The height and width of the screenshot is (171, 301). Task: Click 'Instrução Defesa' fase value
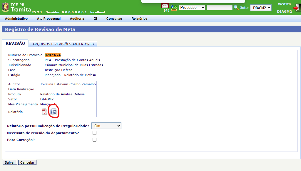point(58,70)
